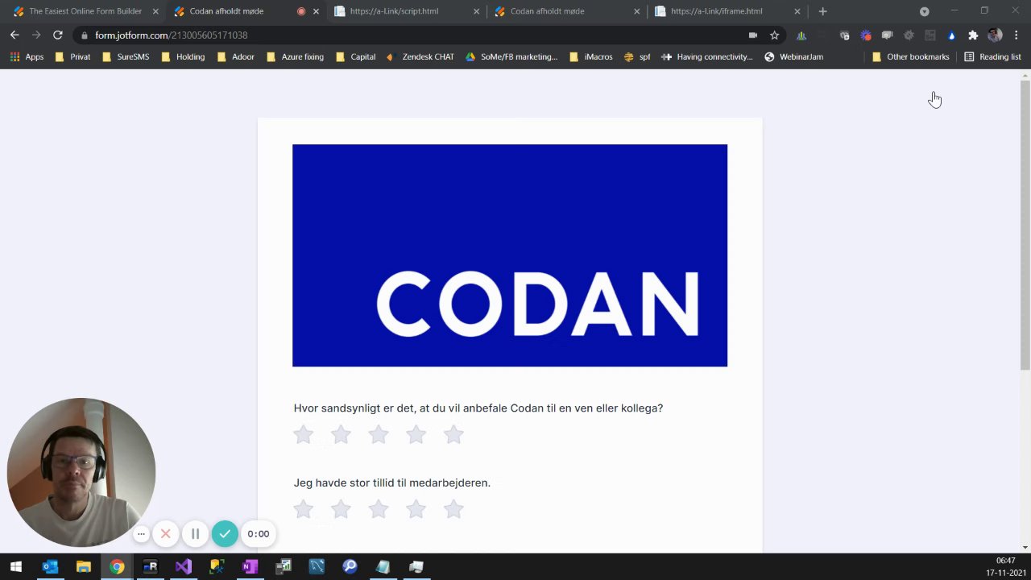This screenshot has height=580, width=1031.
Task: Open the blue droplet extension icon
Action: (x=951, y=35)
